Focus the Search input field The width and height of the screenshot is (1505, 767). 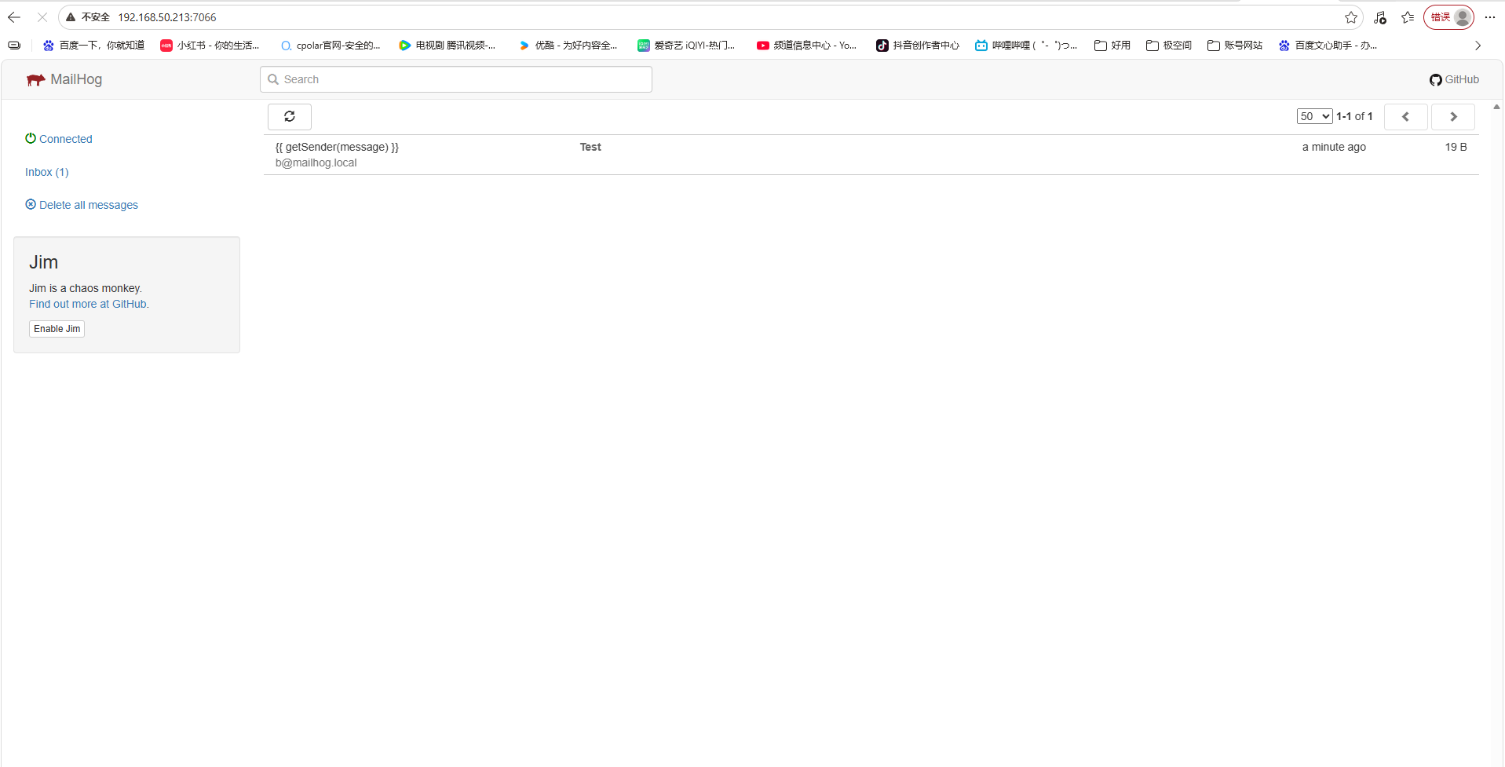(x=463, y=79)
